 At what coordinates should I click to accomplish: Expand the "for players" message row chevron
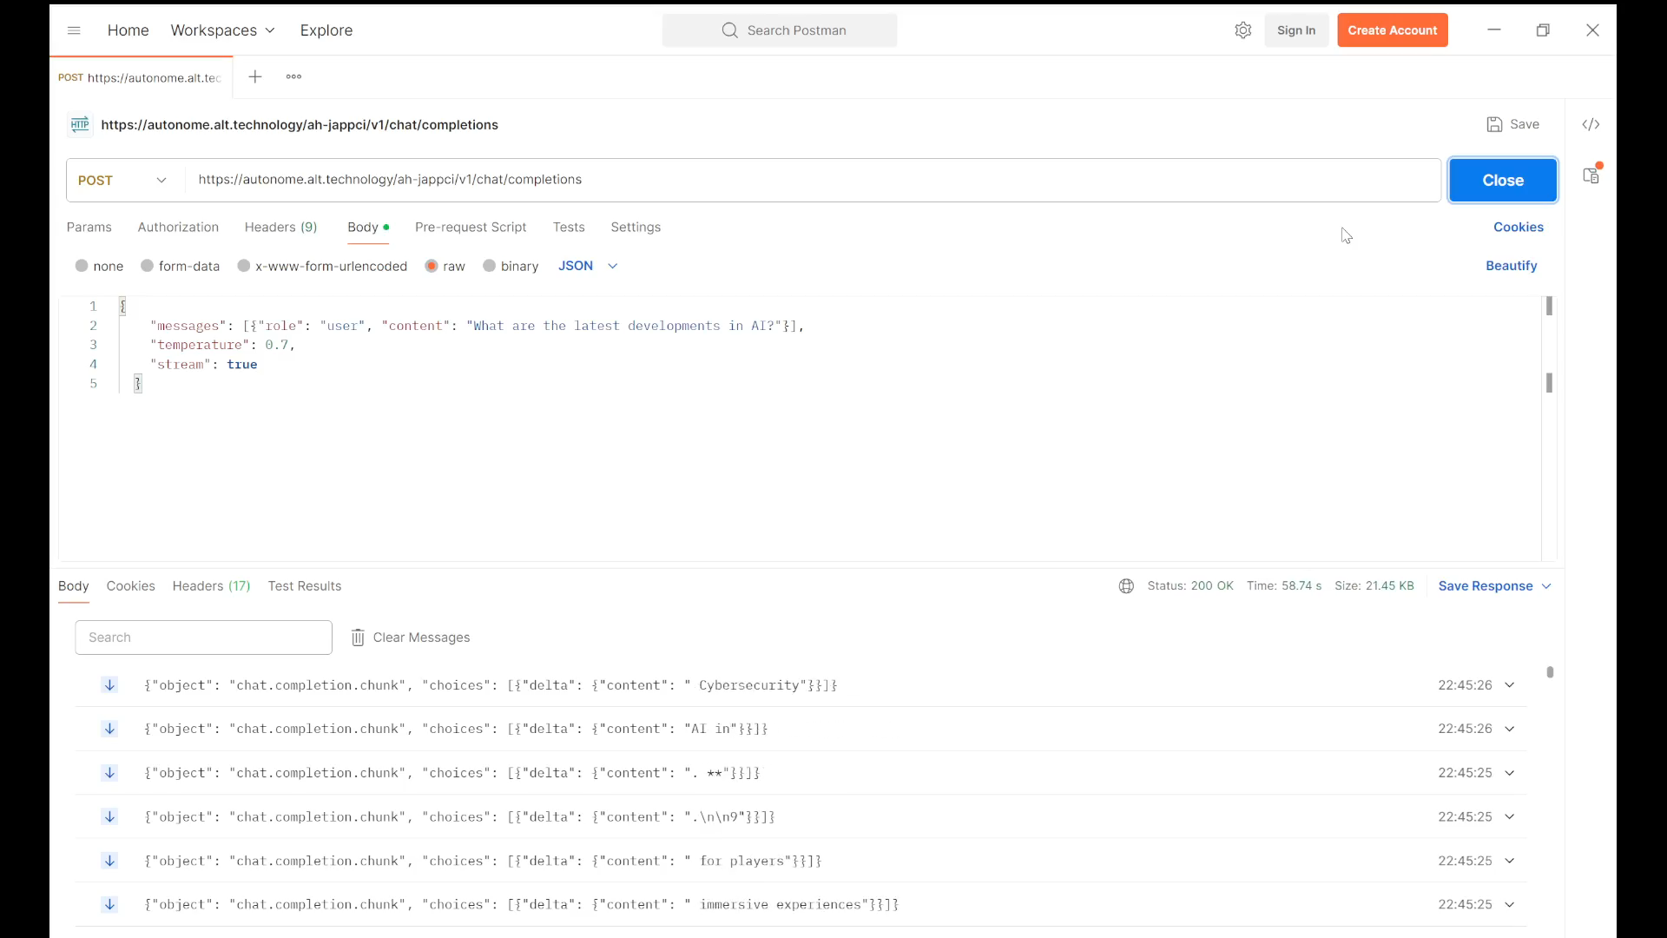click(1510, 861)
